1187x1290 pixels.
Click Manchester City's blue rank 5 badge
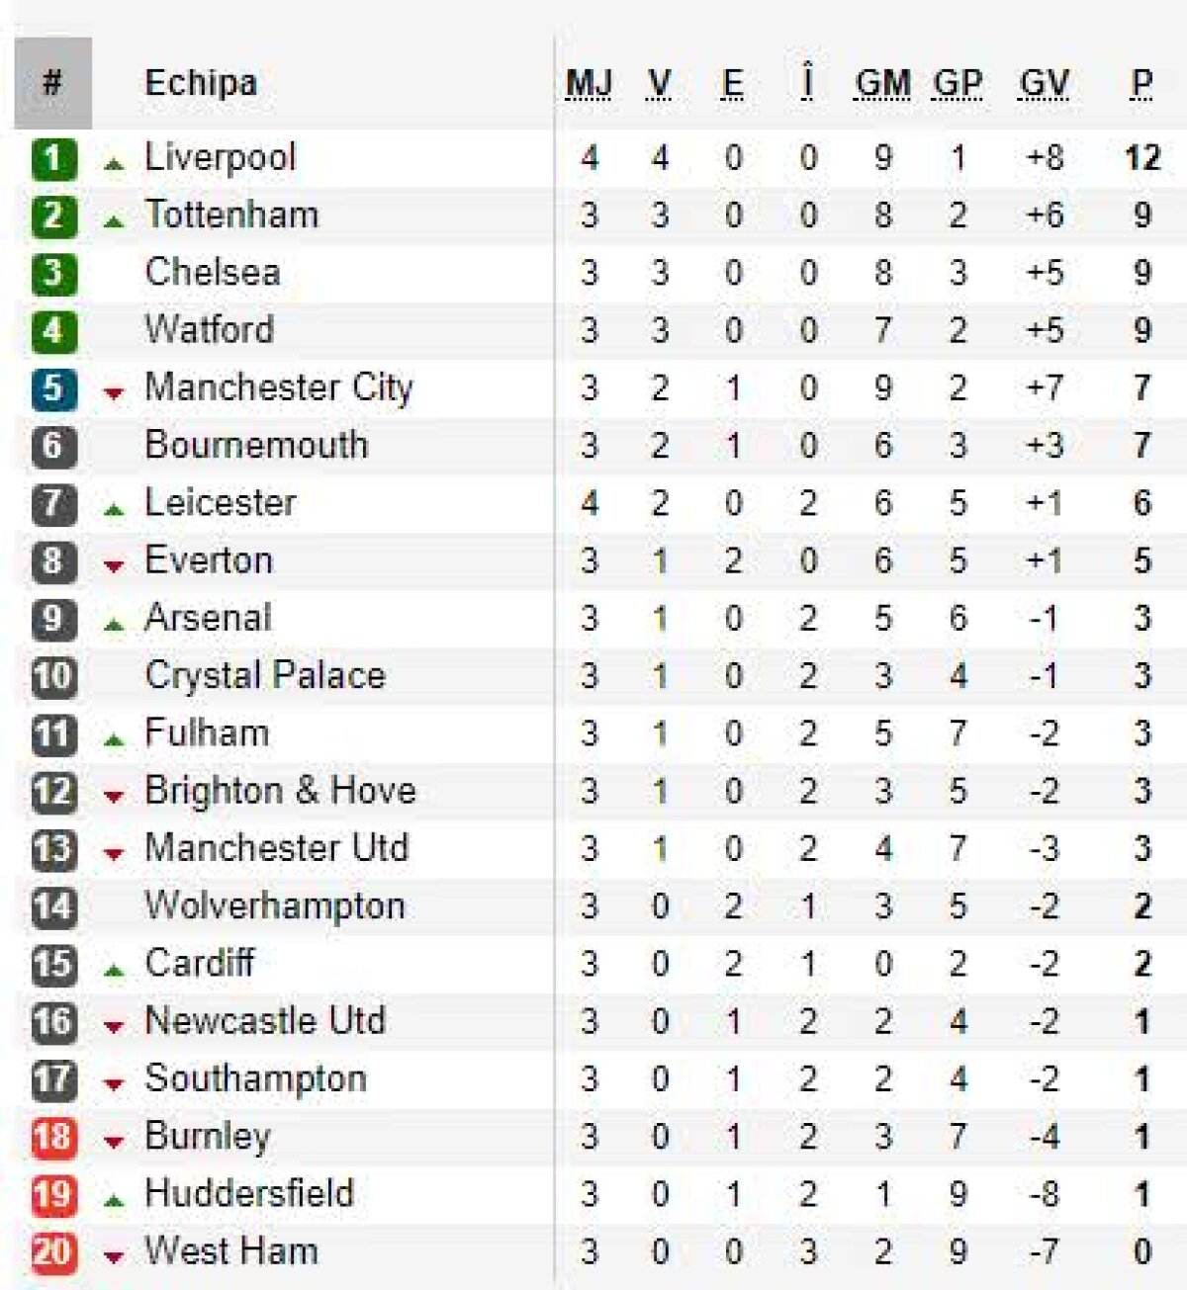pyautogui.click(x=52, y=388)
